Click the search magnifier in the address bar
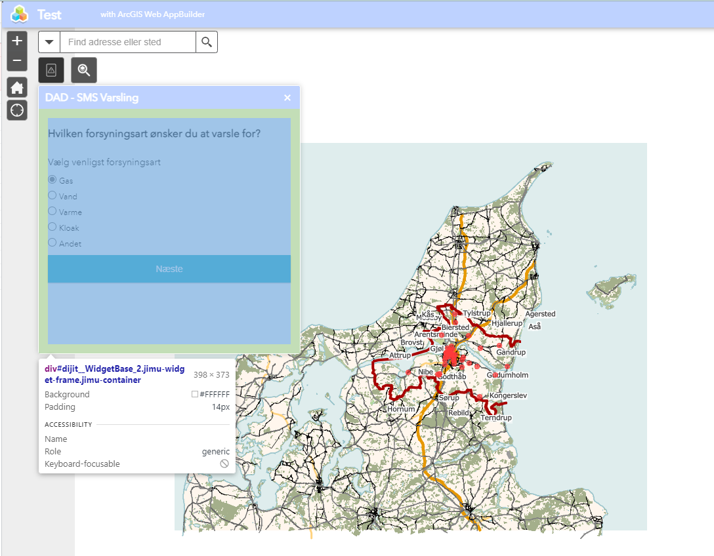Viewport: 714px width, 556px height. (207, 41)
